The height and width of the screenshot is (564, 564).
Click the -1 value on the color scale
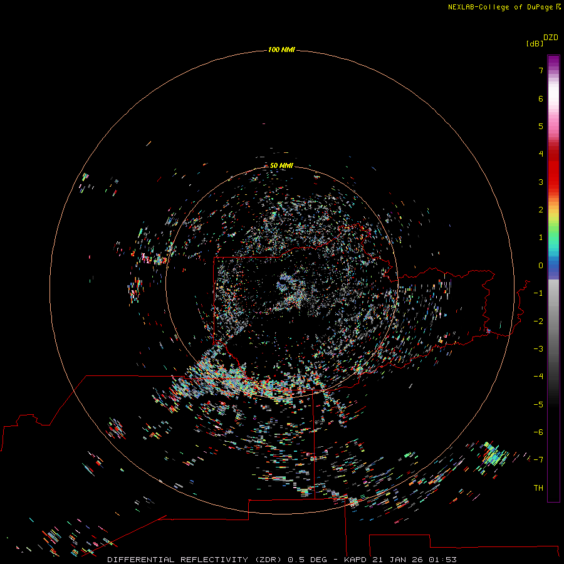[538, 293]
